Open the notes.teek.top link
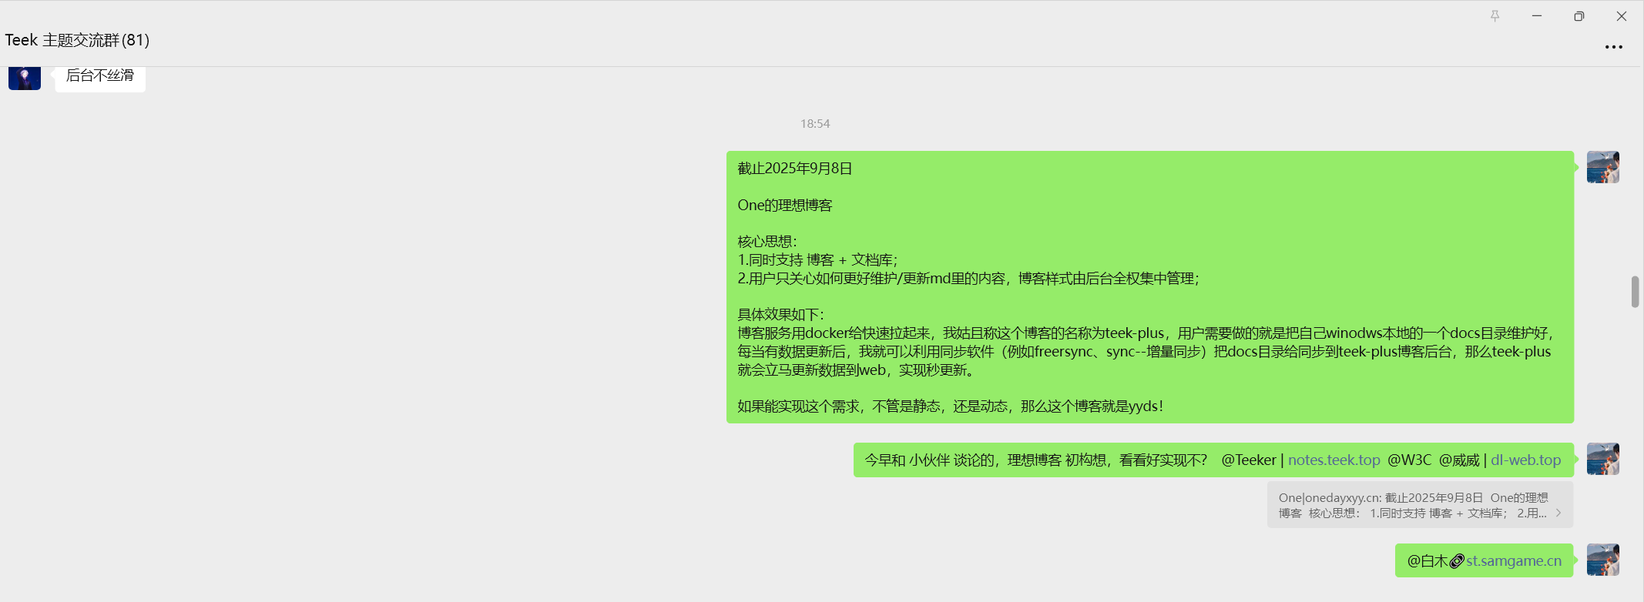 tap(1334, 460)
